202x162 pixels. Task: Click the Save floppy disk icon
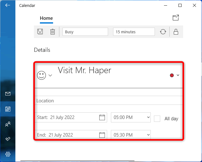tap(40, 31)
